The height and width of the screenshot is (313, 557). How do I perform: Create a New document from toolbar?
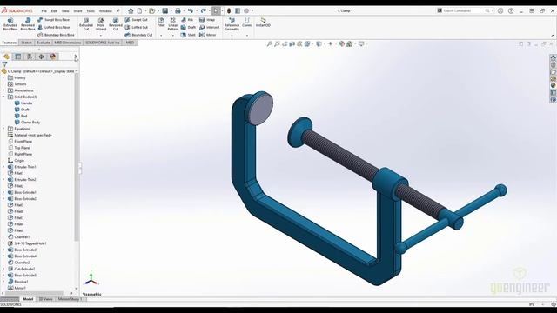pyautogui.click(x=139, y=11)
